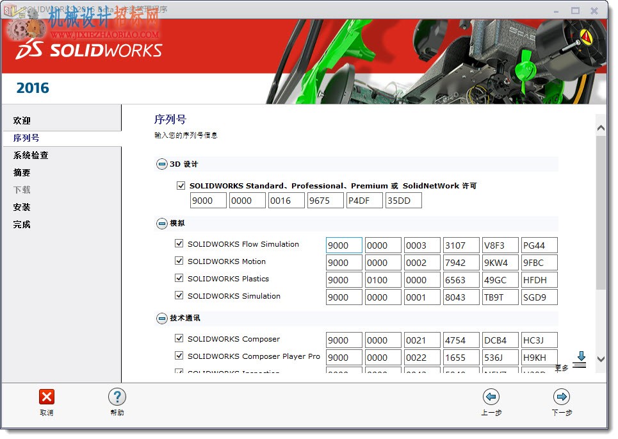Go back with the left arrow icon
The width and height of the screenshot is (618, 439).
491,397
